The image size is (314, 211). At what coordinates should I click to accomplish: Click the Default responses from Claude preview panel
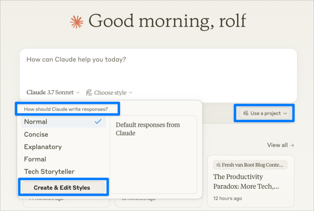[153, 154]
